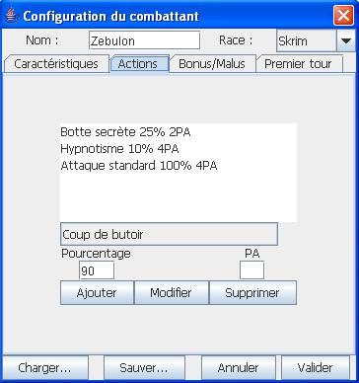Click the Modifier button
This screenshot has width=359, height=383.
click(x=171, y=292)
